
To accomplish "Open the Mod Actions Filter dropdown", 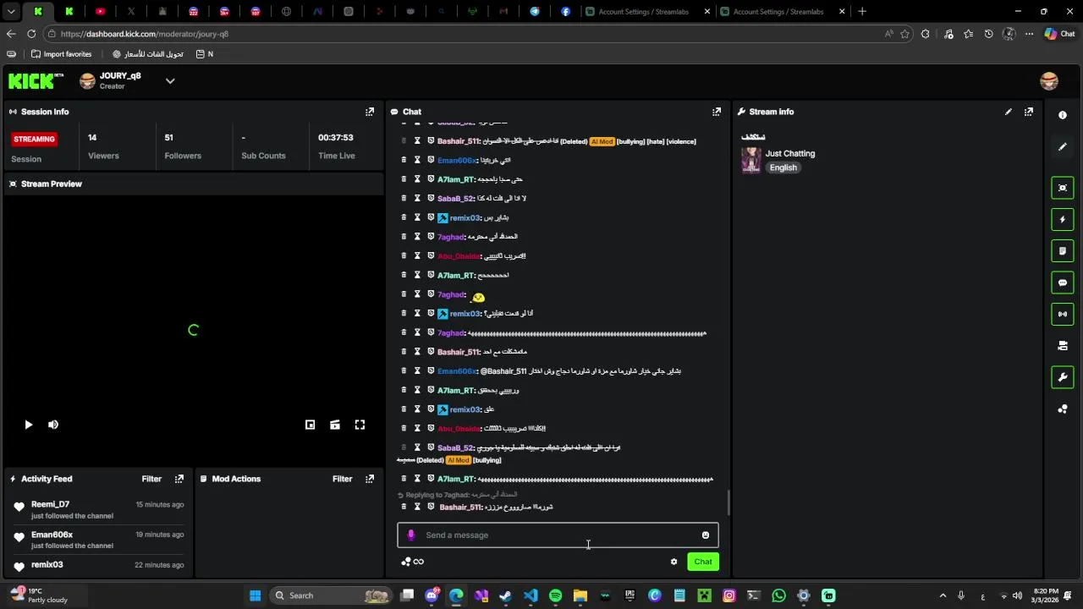I will 342,479.
